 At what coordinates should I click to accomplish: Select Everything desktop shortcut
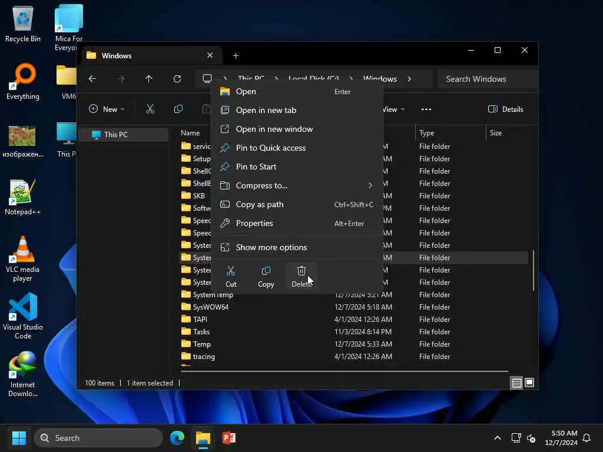coord(23,81)
